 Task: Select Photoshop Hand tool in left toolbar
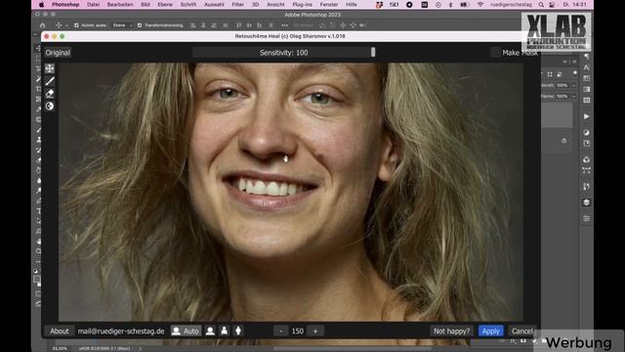coord(38,242)
